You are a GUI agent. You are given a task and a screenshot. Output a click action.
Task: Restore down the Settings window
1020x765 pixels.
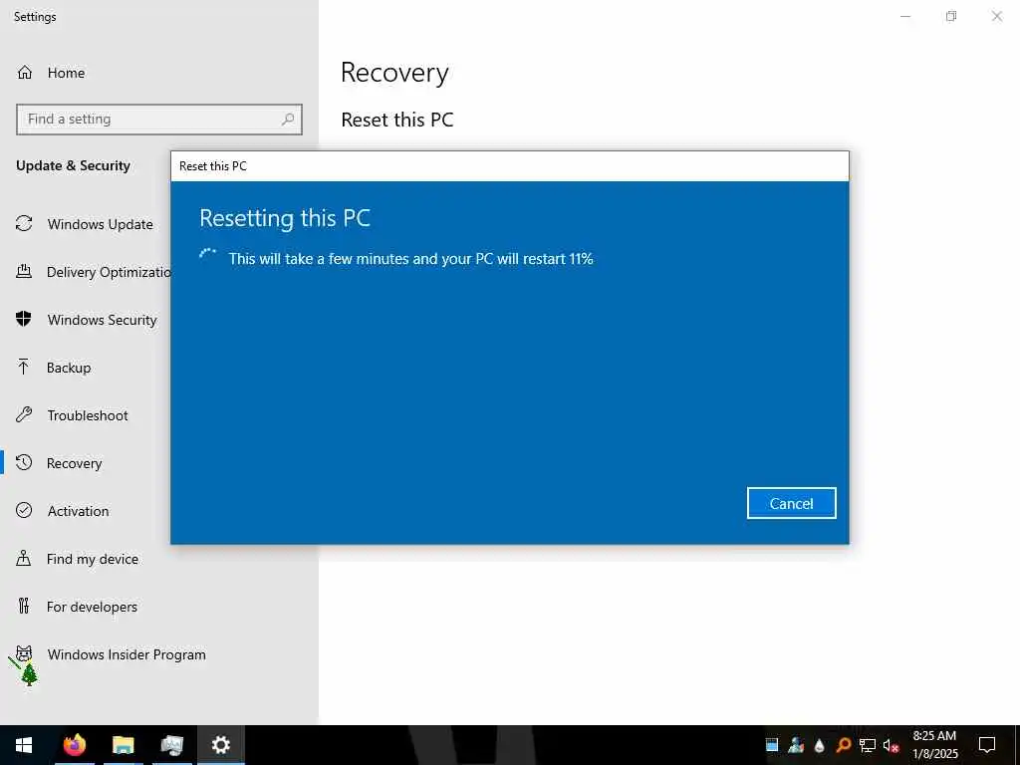951,16
